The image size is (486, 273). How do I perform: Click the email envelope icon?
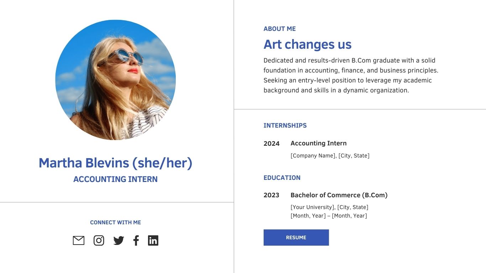pyautogui.click(x=79, y=241)
